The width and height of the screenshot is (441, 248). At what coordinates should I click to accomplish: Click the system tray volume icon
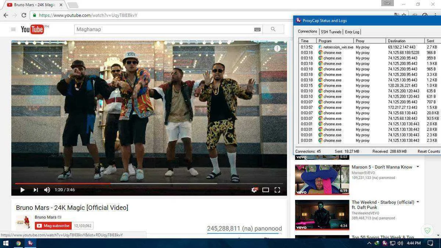click(x=400, y=243)
